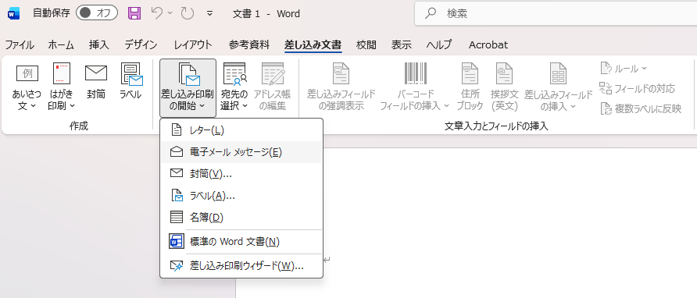
Task: Collapse the 差し込み印刷の開始 dropdown button
Action: (x=188, y=88)
